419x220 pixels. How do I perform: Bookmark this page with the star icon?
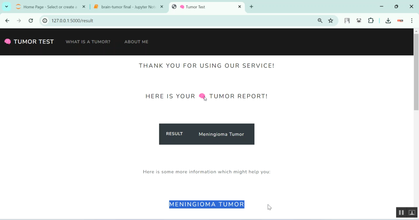click(331, 21)
